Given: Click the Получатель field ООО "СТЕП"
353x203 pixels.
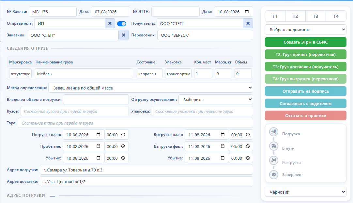Looking at the screenshot, I should point(200,23).
